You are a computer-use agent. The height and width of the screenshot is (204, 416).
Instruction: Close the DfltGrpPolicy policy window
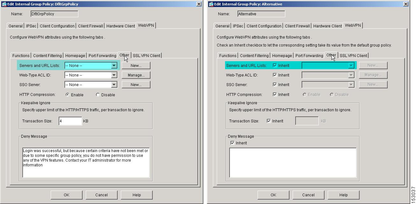point(199,4)
